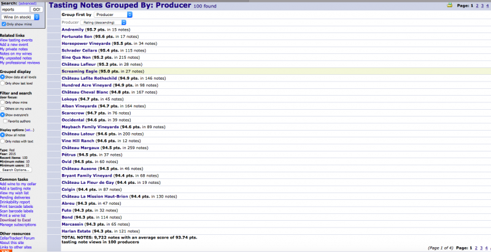Open My unposted notes link
Image resolution: width=491 pixels, height=252 pixels.
tap(16, 58)
